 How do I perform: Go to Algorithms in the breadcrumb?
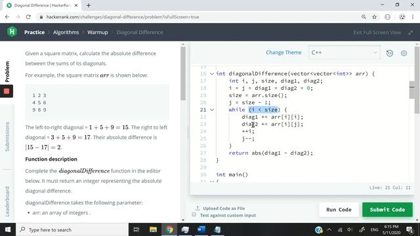coord(66,32)
